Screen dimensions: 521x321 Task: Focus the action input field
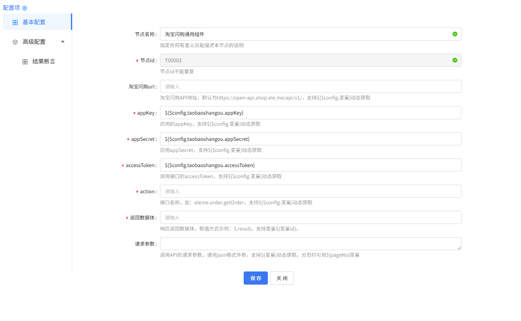click(311, 191)
